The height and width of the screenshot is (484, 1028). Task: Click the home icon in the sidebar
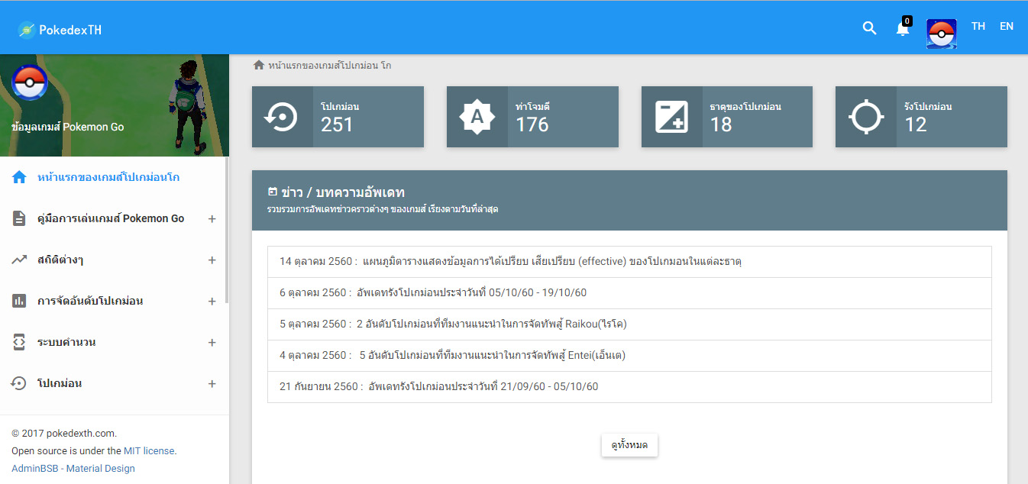coord(19,177)
